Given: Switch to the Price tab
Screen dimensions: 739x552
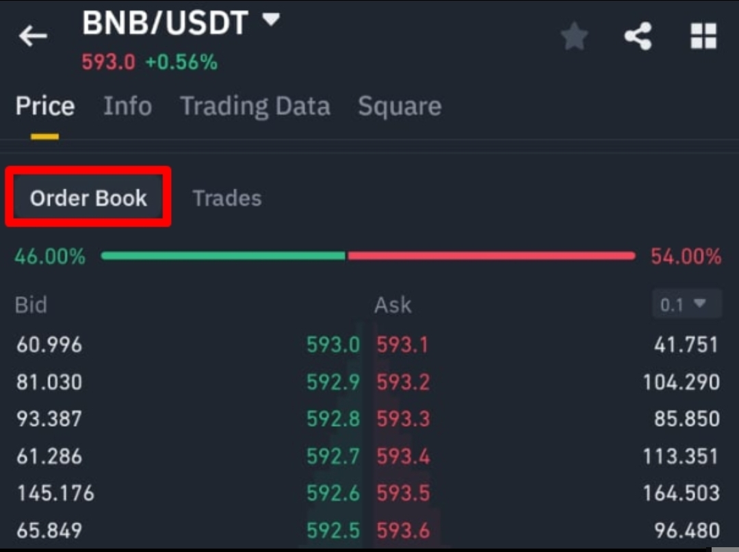Looking at the screenshot, I should 45,106.
